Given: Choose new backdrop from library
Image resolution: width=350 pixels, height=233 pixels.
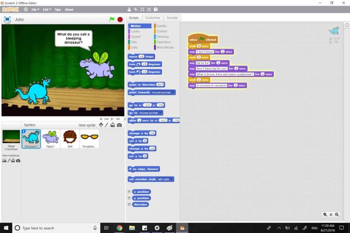Looking at the screenshot, I should 4,161.
